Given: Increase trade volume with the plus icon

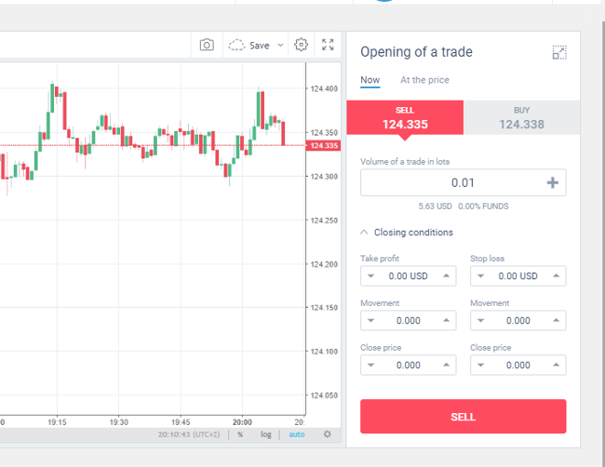Looking at the screenshot, I should click(x=552, y=182).
